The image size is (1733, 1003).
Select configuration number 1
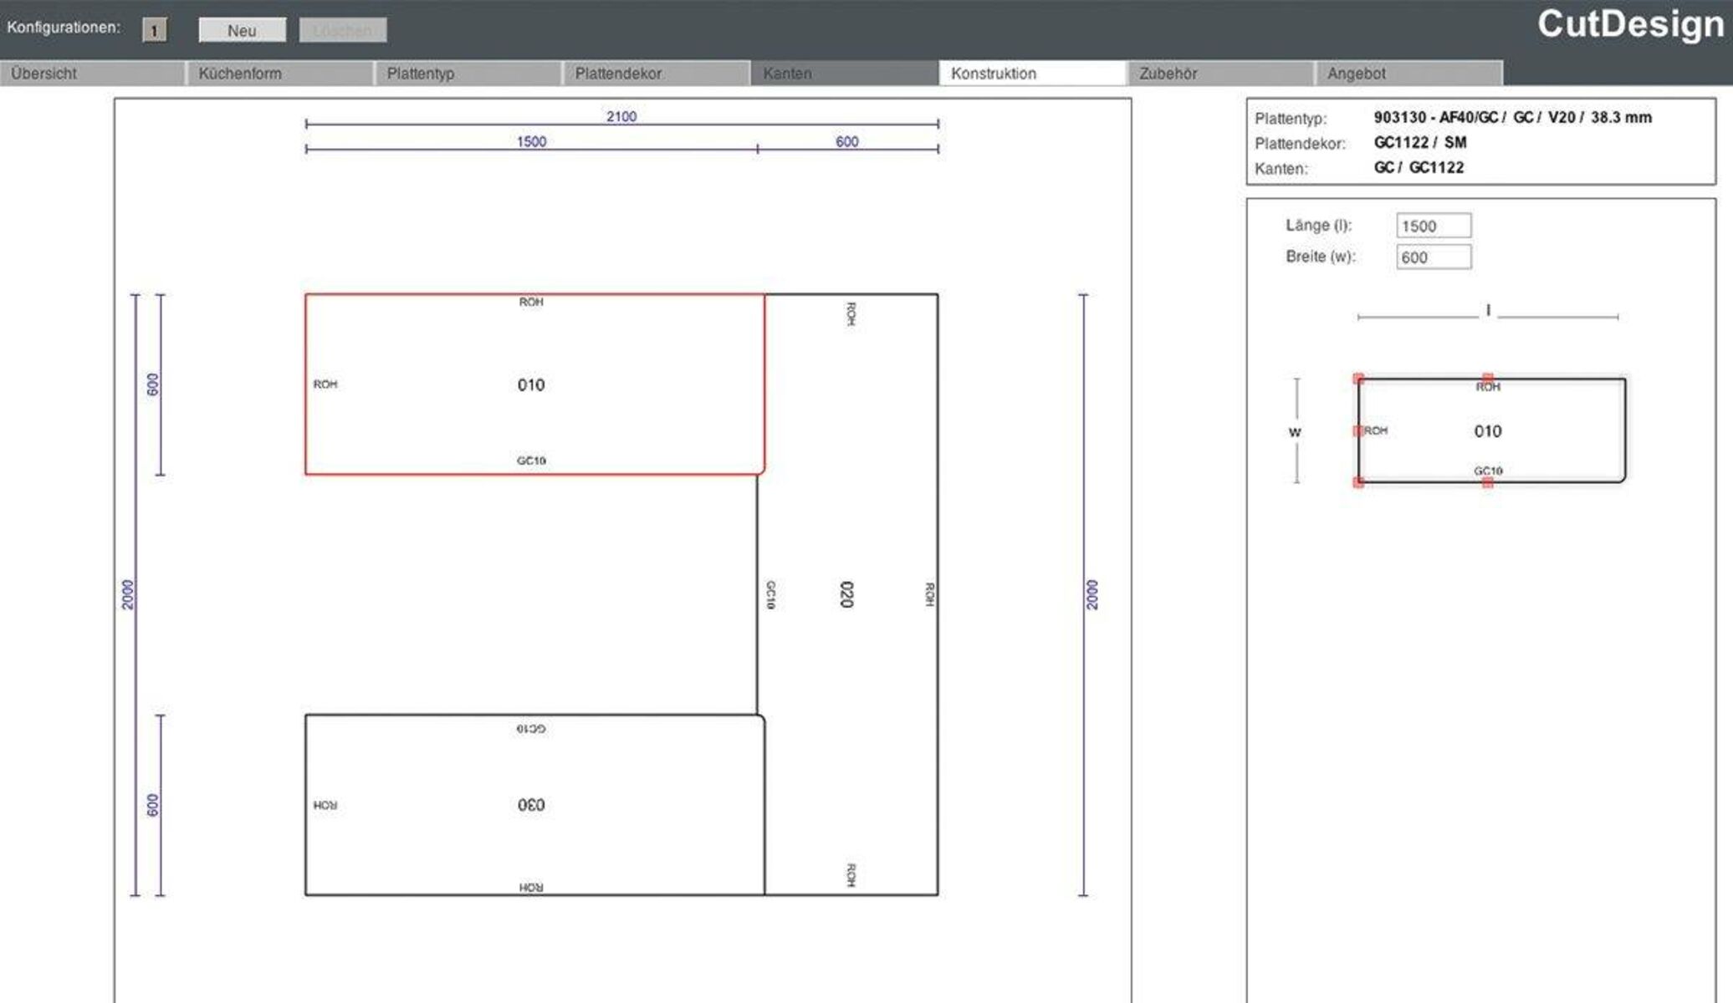click(155, 31)
